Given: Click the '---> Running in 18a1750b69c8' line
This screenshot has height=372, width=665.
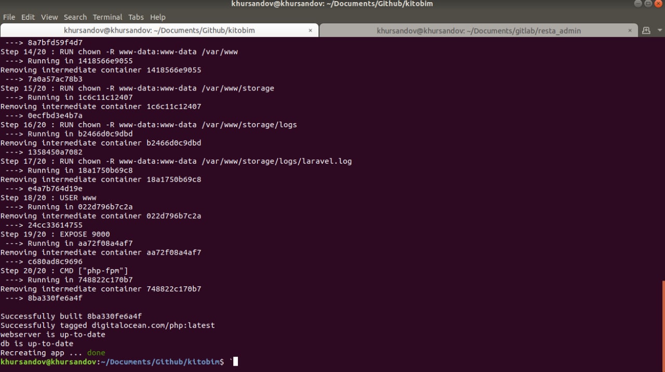Looking at the screenshot, I should [x=69, y=170].
